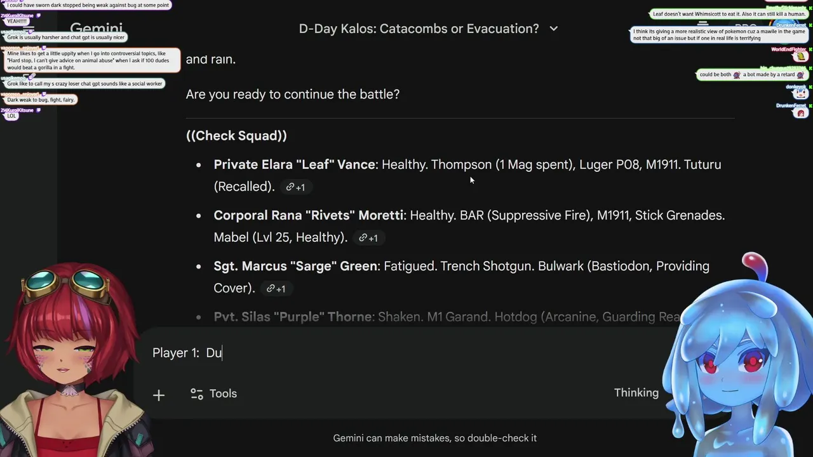Click the "LOL" chat bubble
Viewport: 813px width, 457px height.
11,116
